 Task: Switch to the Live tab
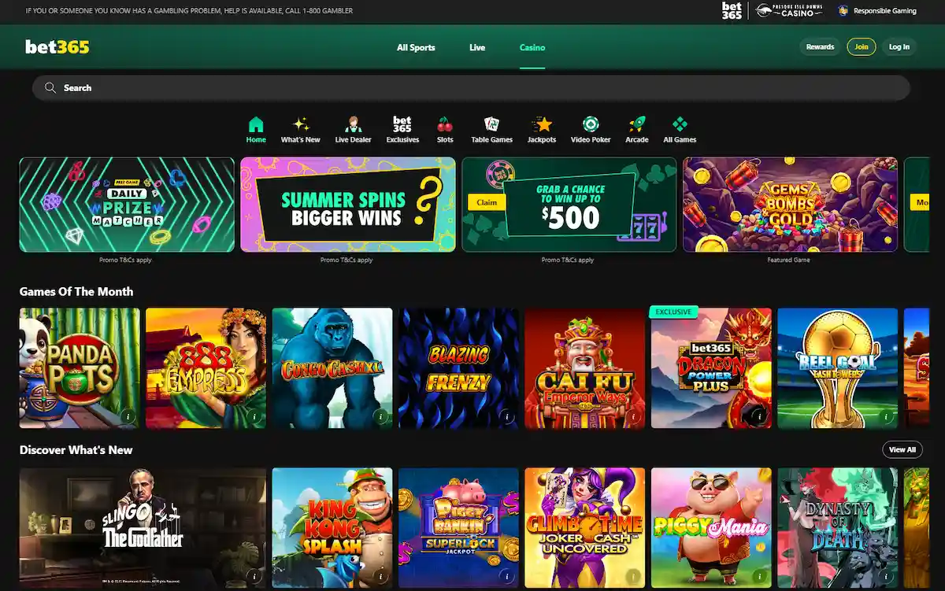click(477, 47)
